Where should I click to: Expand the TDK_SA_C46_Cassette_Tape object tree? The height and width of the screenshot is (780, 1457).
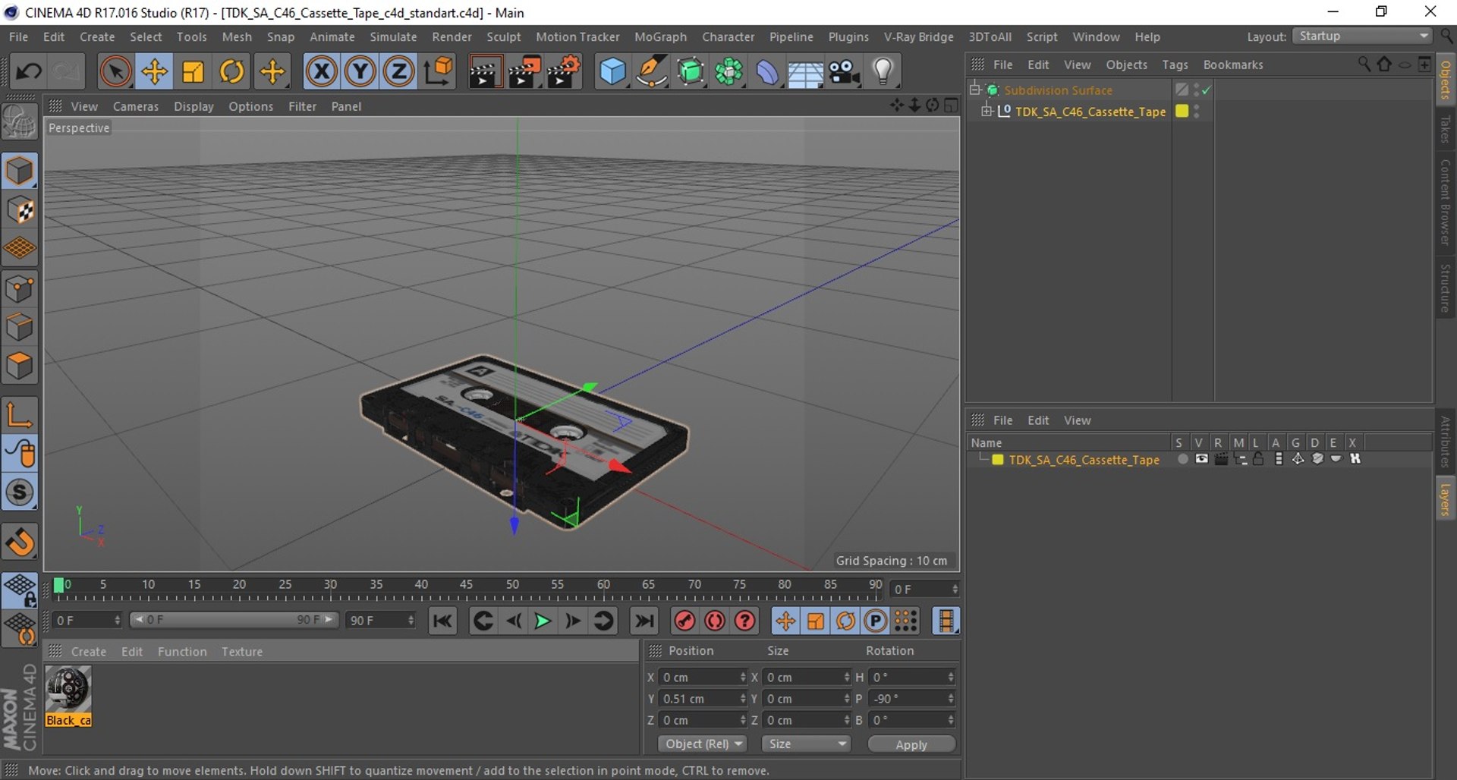pyautogui.click(x=987, y=112)
